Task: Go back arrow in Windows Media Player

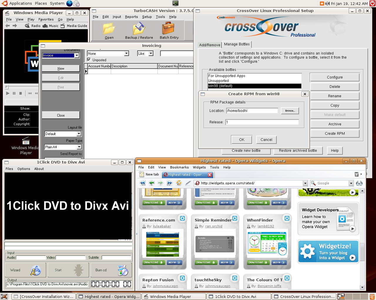Action: point(8,26)
